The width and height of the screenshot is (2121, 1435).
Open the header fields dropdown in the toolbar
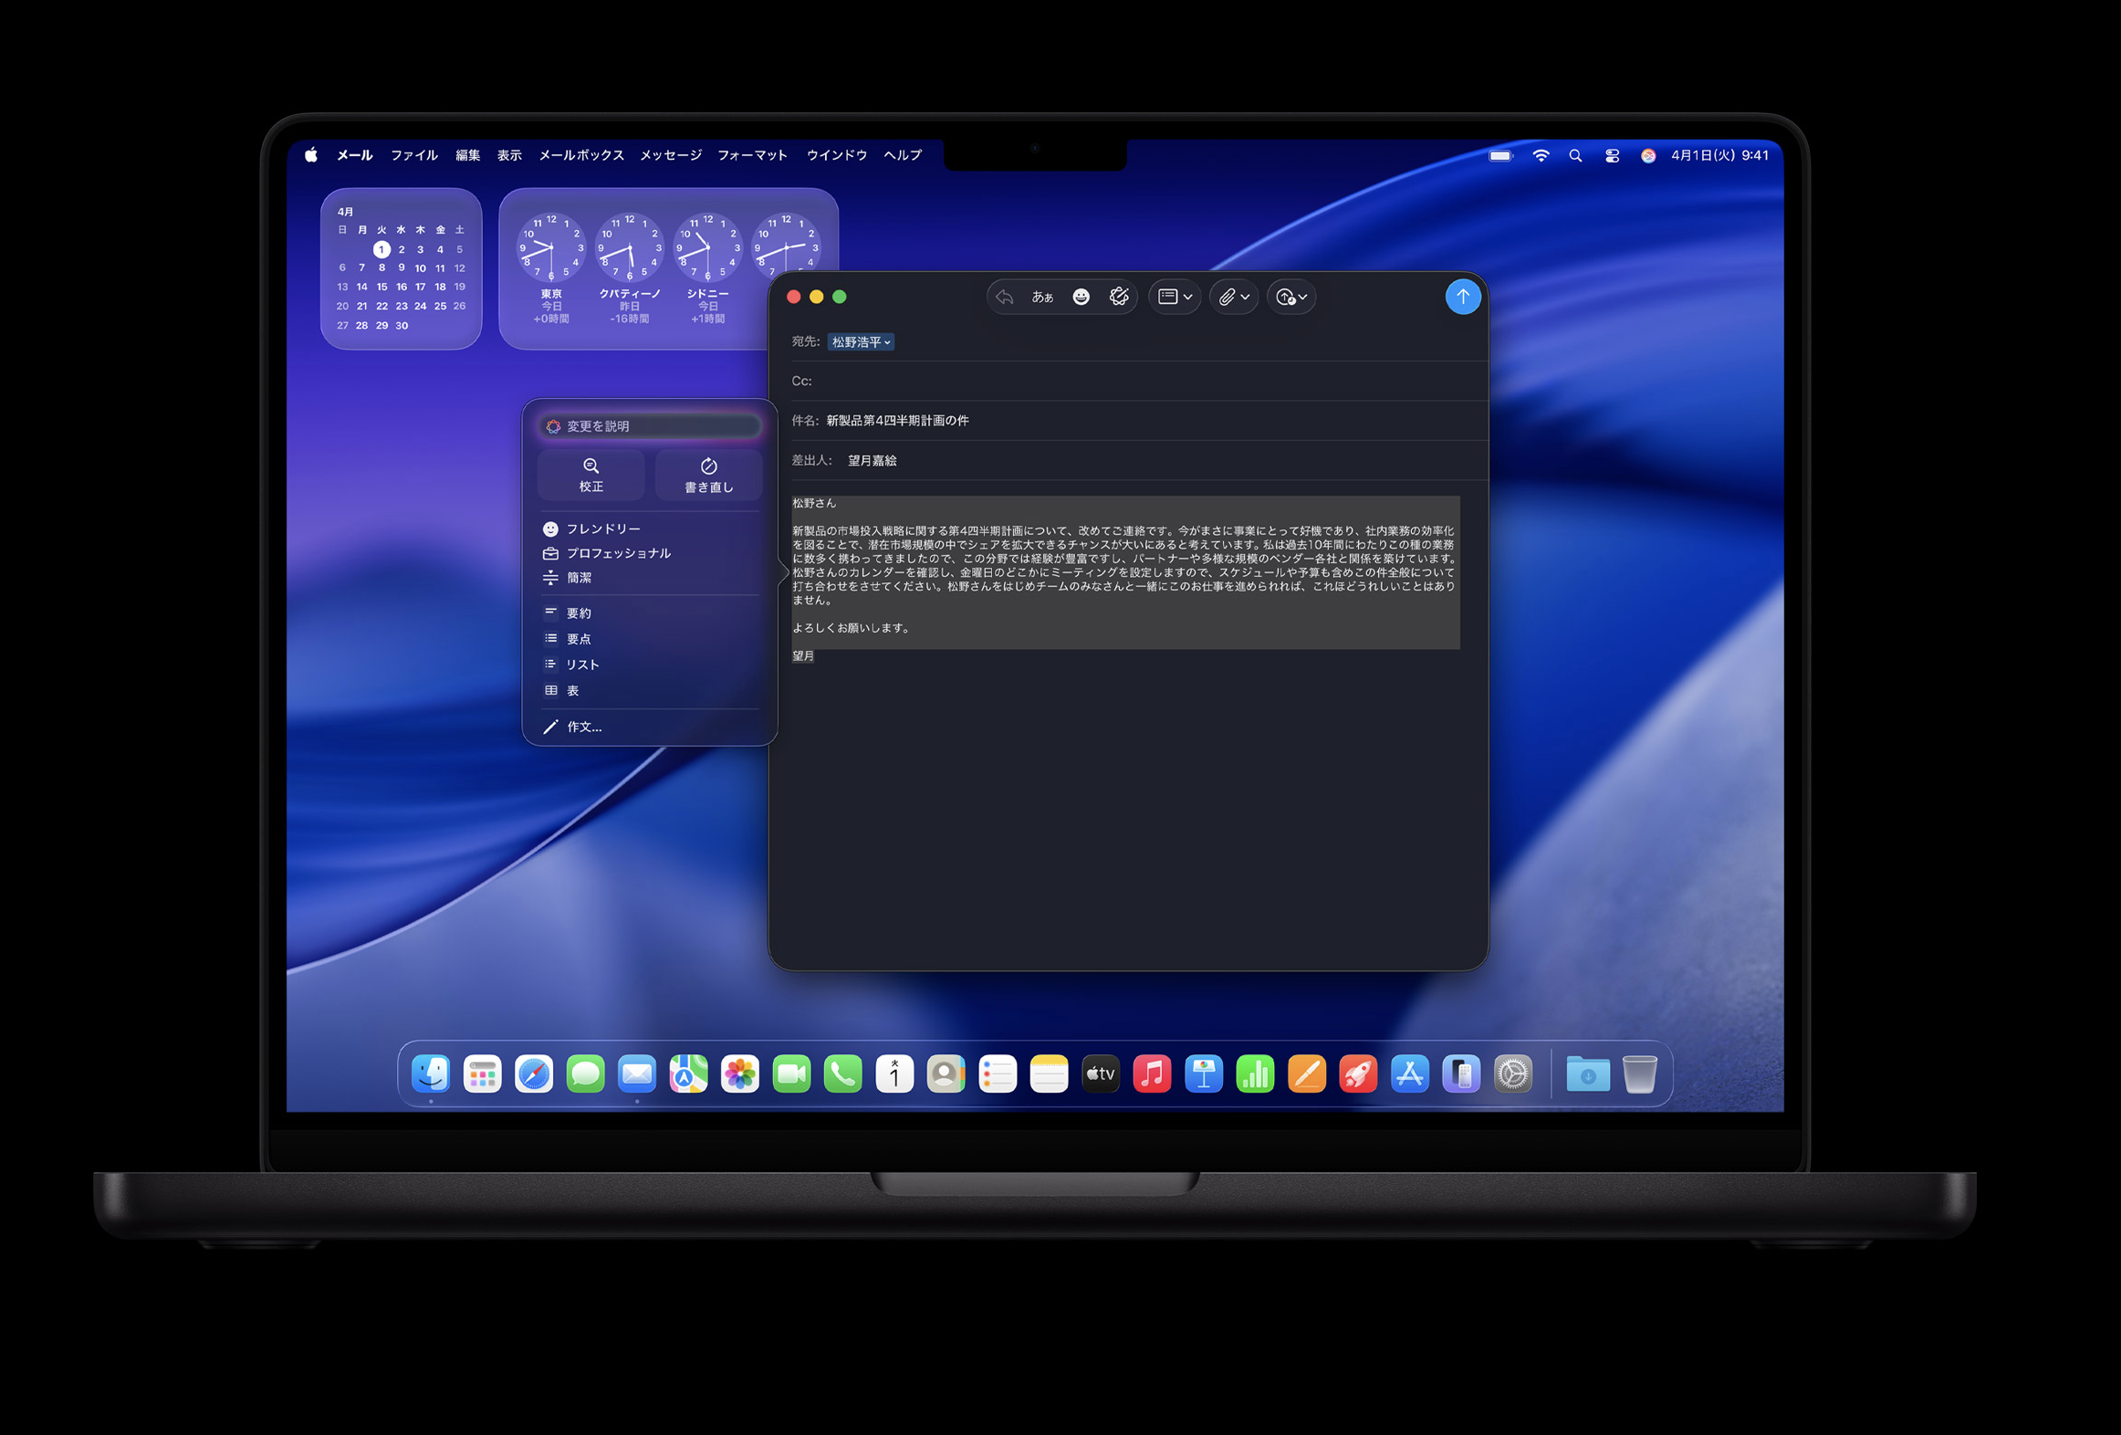[x=1175, y=297]
